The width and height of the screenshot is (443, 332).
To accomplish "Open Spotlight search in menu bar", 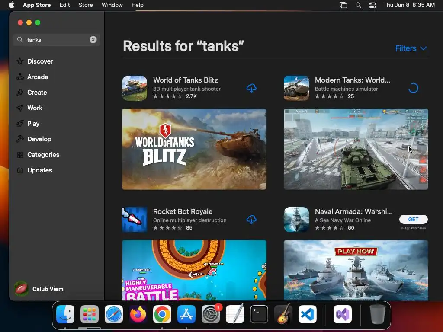I will [358, 5].
